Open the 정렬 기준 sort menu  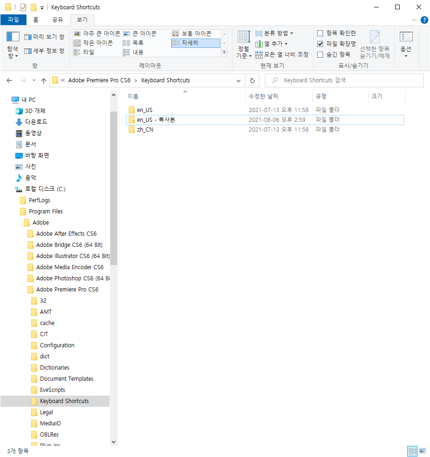point(244,45)
